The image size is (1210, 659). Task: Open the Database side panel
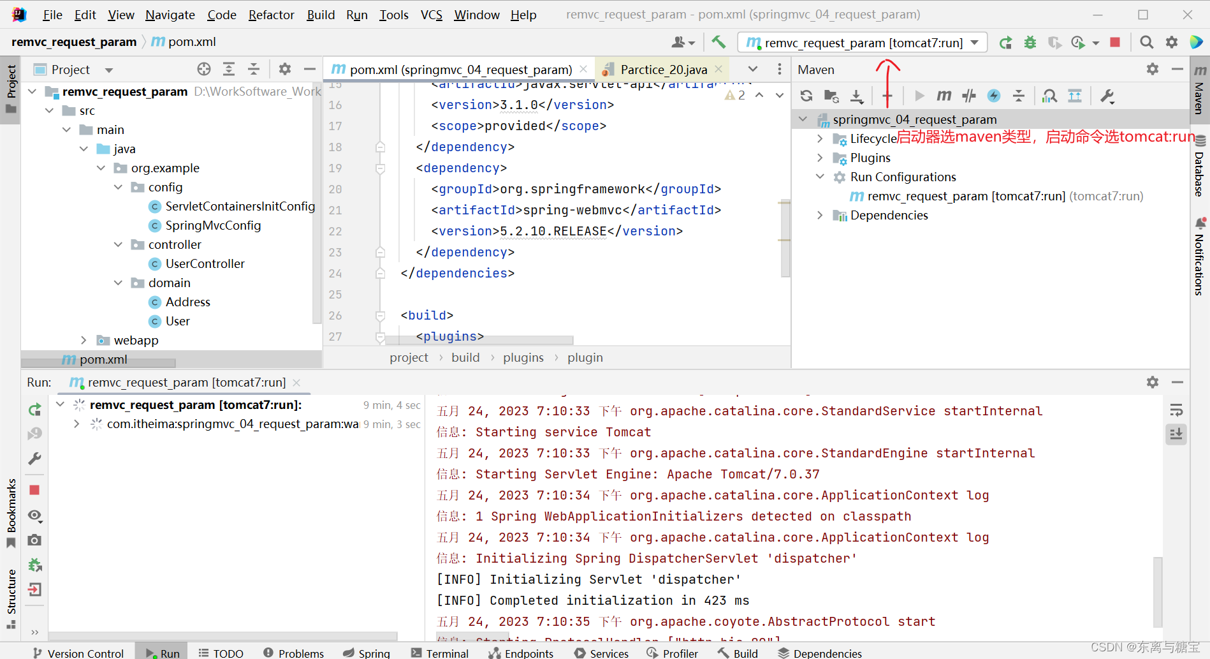1200,166
